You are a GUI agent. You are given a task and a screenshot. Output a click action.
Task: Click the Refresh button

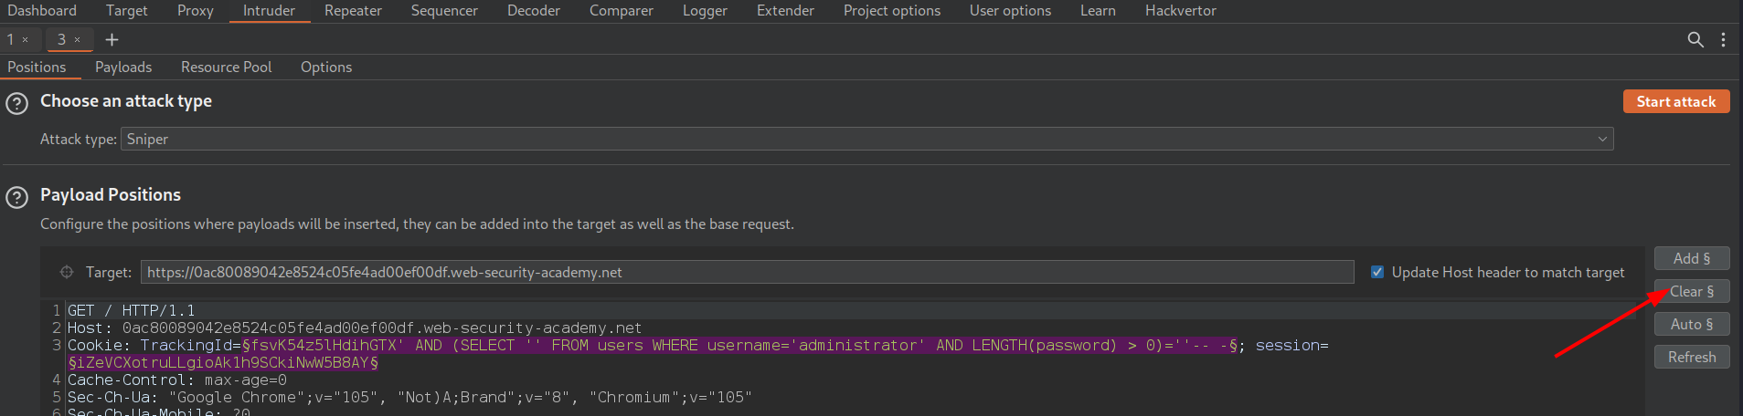[1691, 357]
